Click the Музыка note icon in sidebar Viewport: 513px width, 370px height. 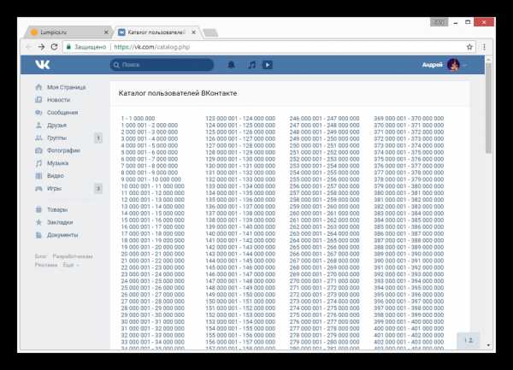pos(38,163)
